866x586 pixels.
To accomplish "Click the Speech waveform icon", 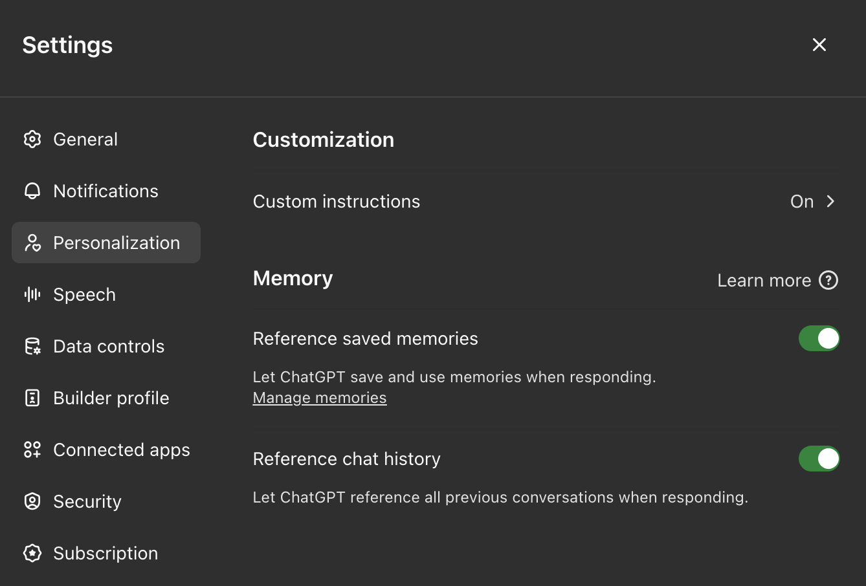I will coord(32,294).
